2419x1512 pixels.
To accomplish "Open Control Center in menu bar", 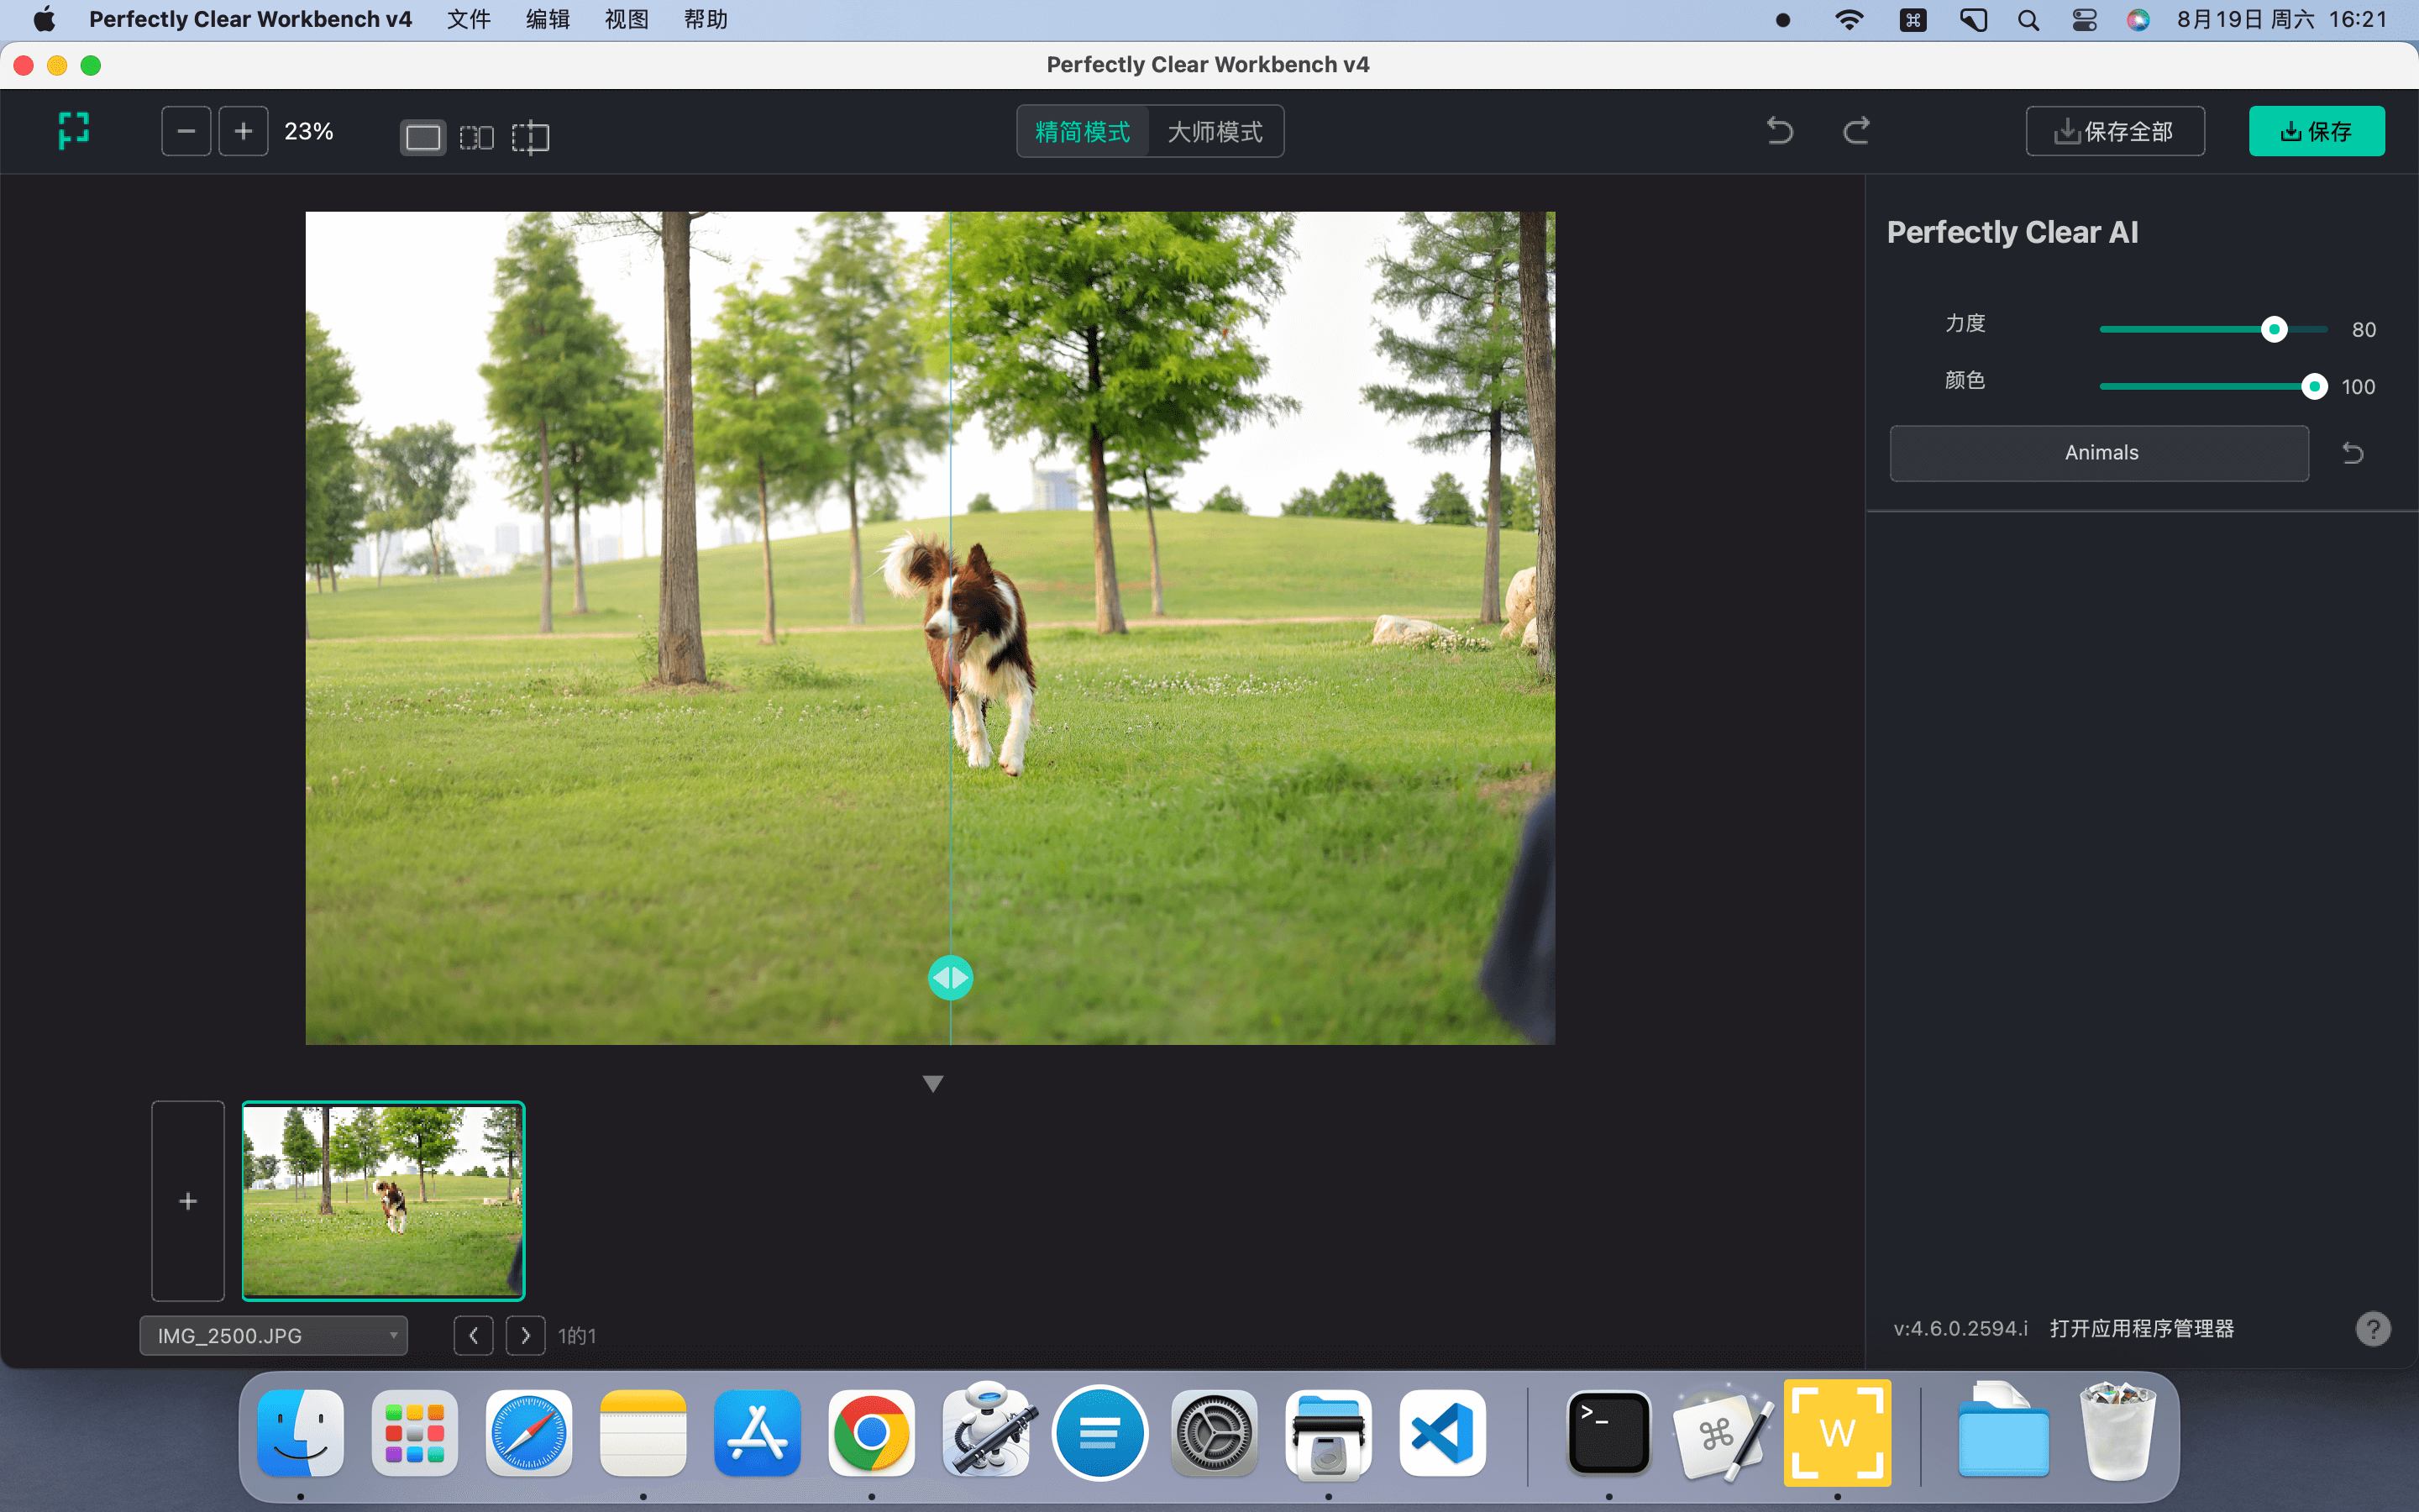I will coord(2084,20).
